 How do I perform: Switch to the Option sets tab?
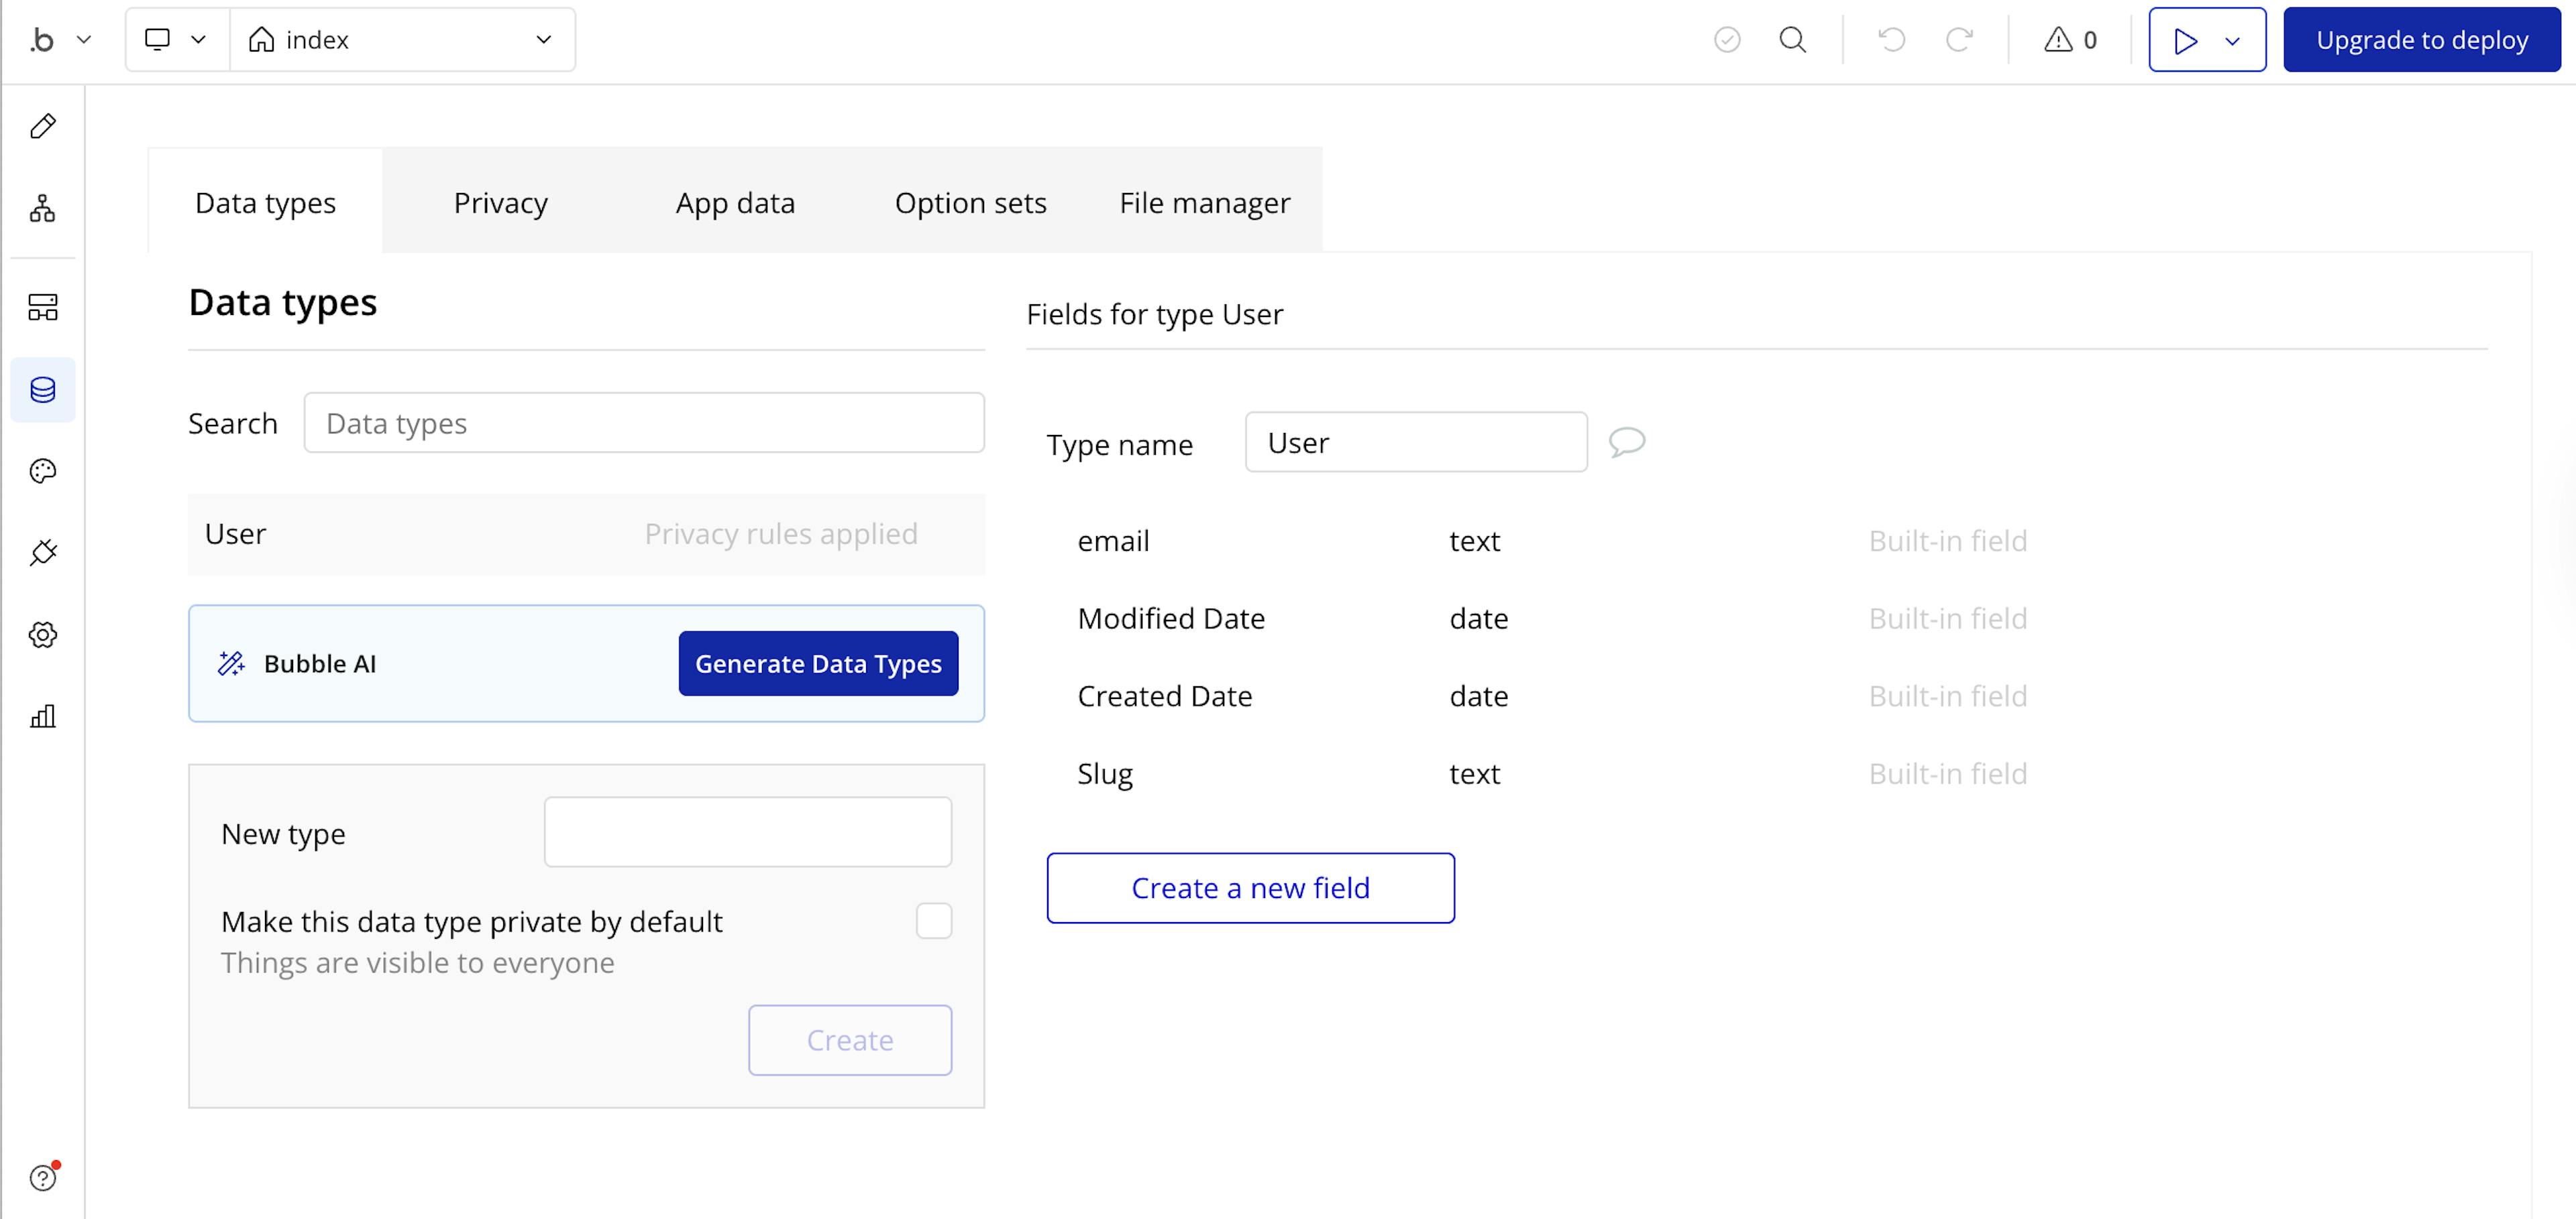(x=970, y=203)
